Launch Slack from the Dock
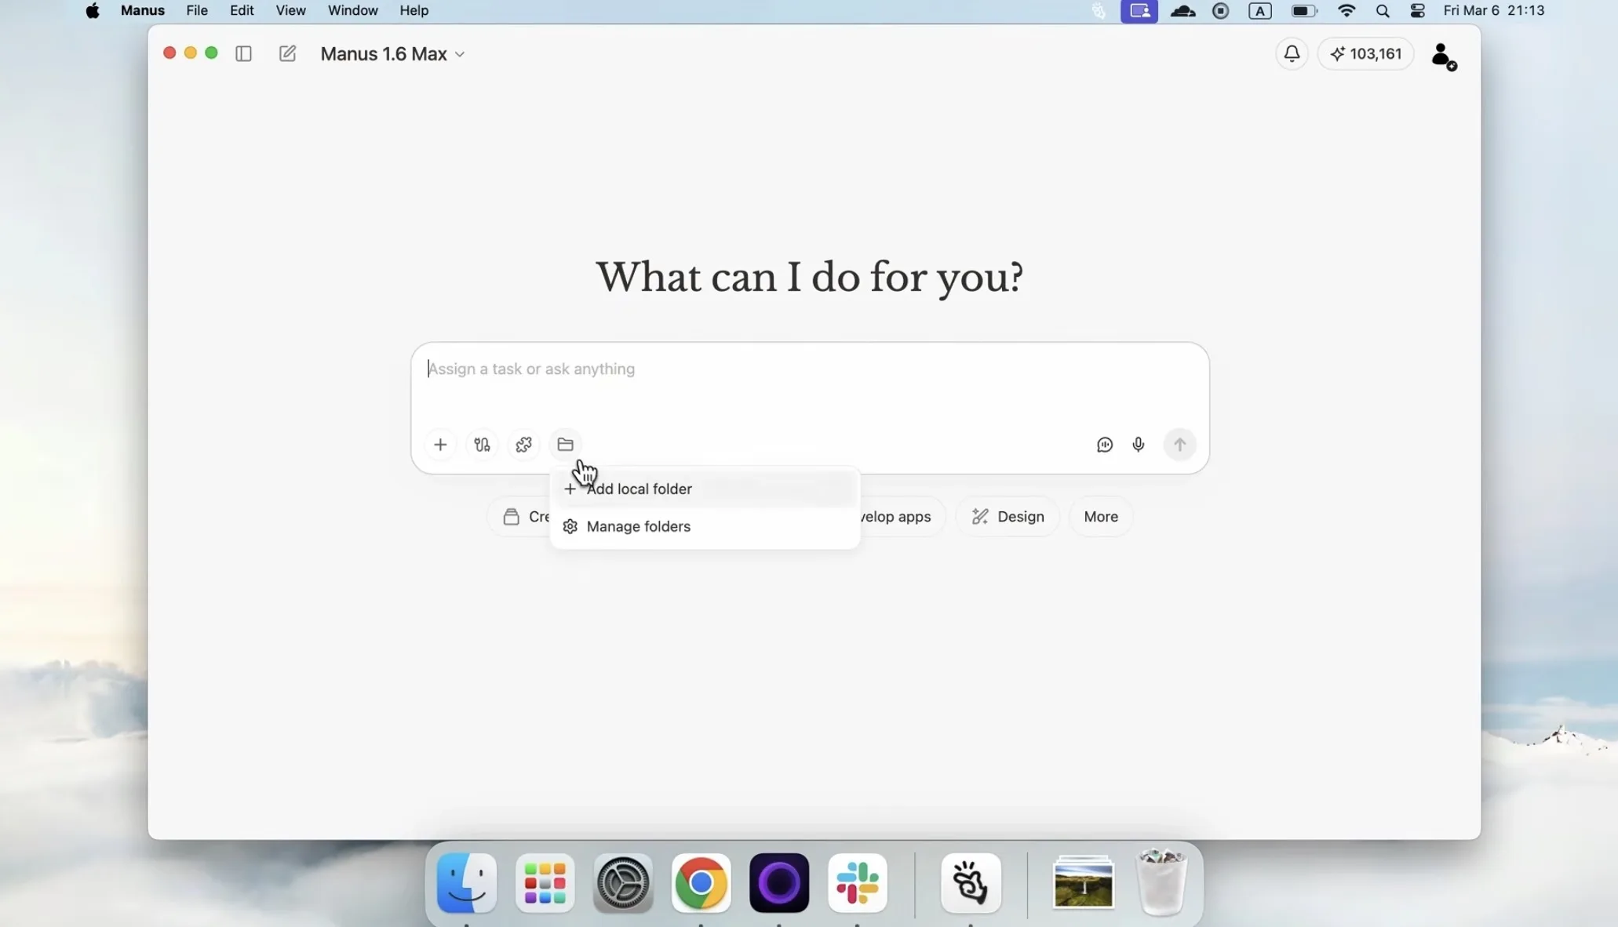This screenshot has height=927, width=1618. (x=857, y=883)
